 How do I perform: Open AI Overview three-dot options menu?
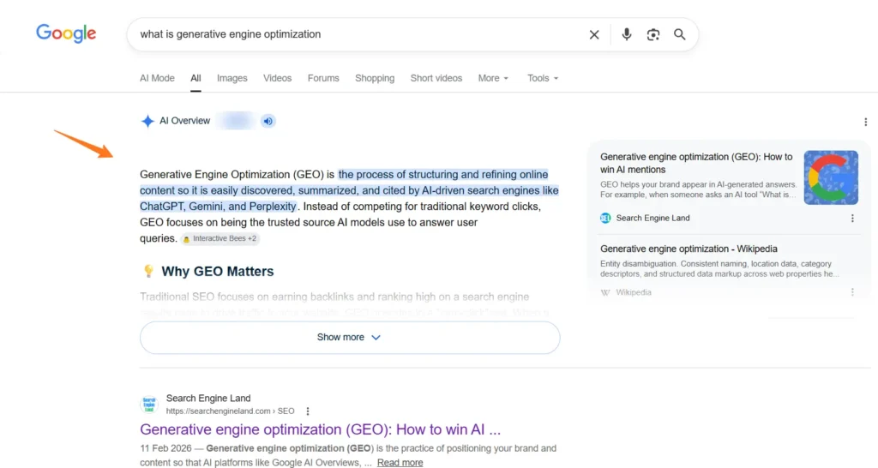[x=865, y=122]
